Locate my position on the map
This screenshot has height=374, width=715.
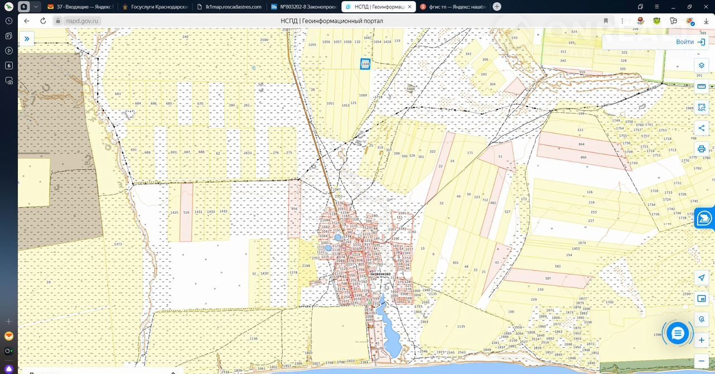[702, 278]
